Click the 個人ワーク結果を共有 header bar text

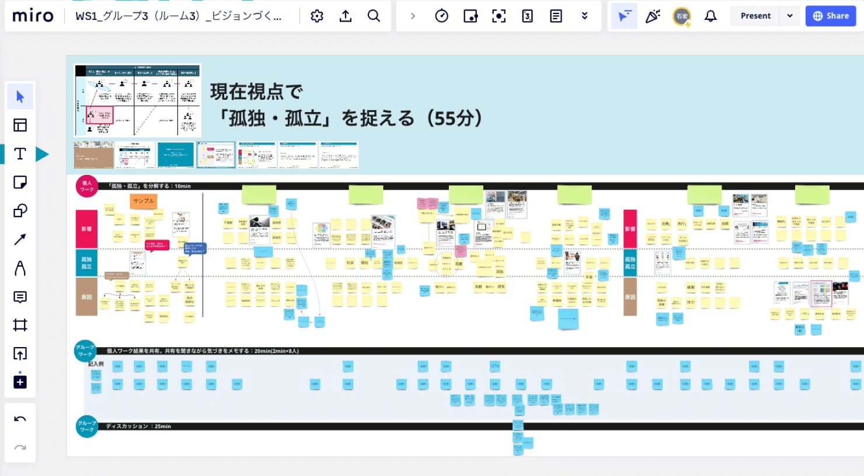point(203,351)
